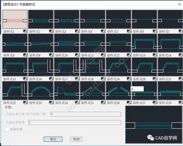Click the 窗样式9 text label
The width and height of the screenshot is (183, 146).
[x=35, y=55]
